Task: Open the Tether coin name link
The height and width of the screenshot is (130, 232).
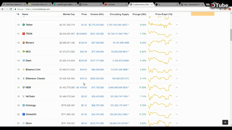Action: (x=29, y=25)
